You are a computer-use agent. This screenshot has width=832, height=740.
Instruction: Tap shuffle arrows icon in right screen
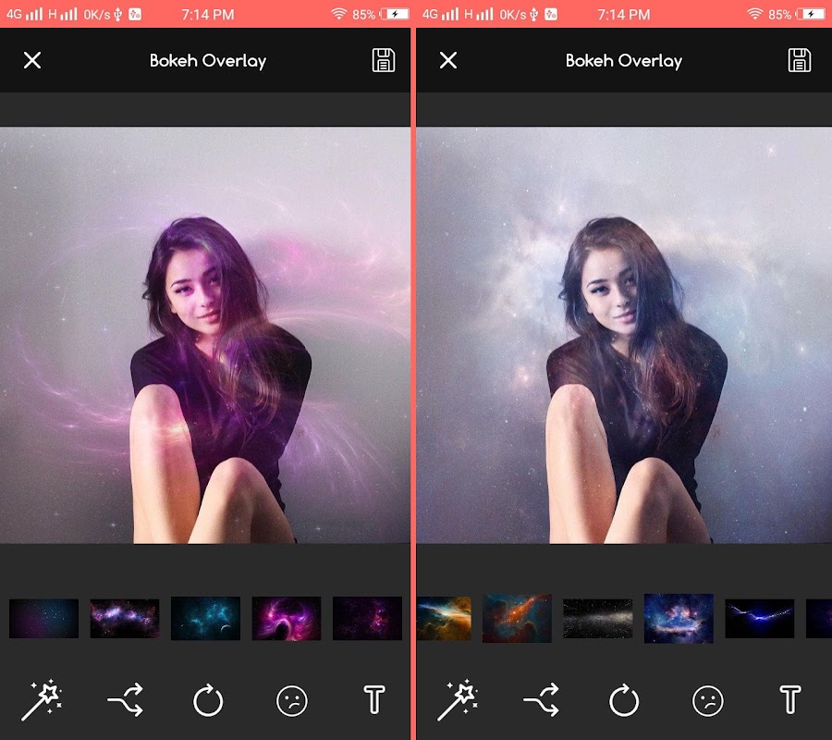pyautogui.click(x=541, y=699)
